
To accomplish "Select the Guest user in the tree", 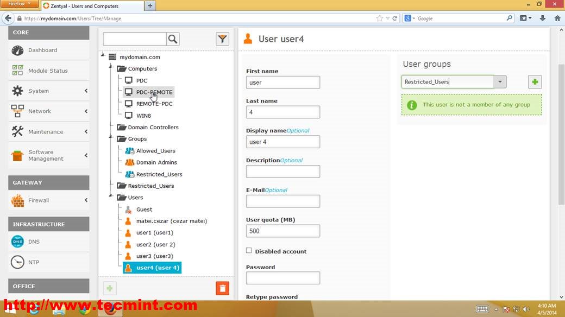I will point(144,210).
